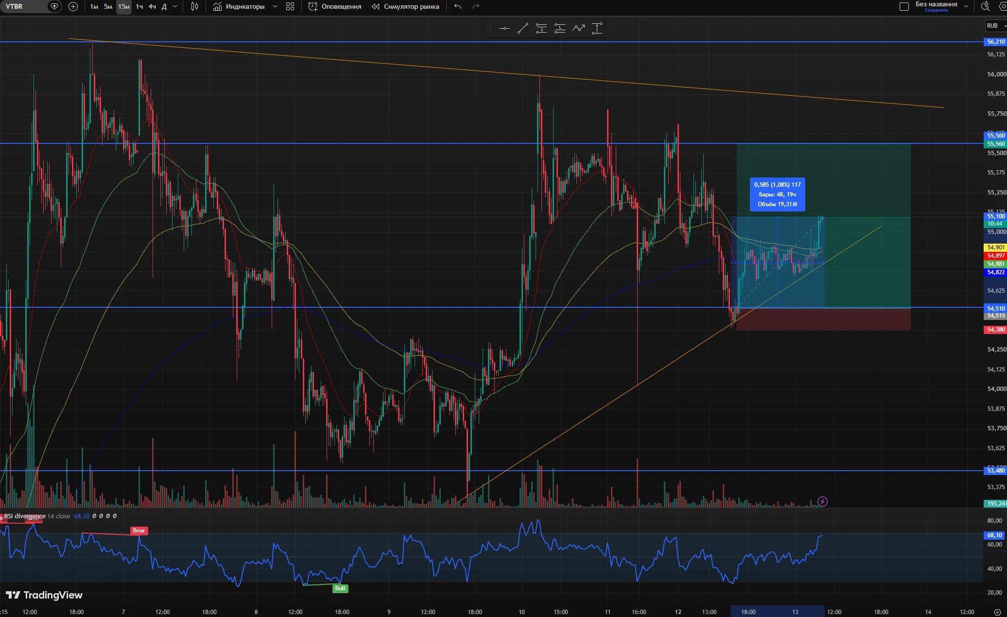Viewport: 1007px width, 617px height.
Task: Open the Индикаторы indicators dialog
Action: pyautogui.click(x=239, y=7)
